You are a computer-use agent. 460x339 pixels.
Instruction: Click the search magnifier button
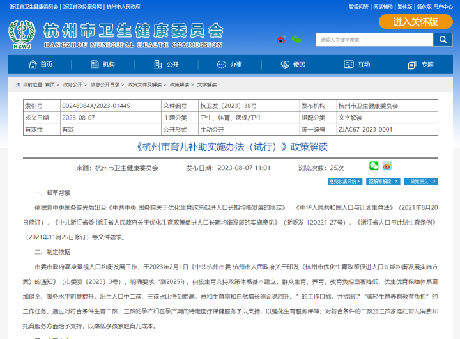click(443, 40)
